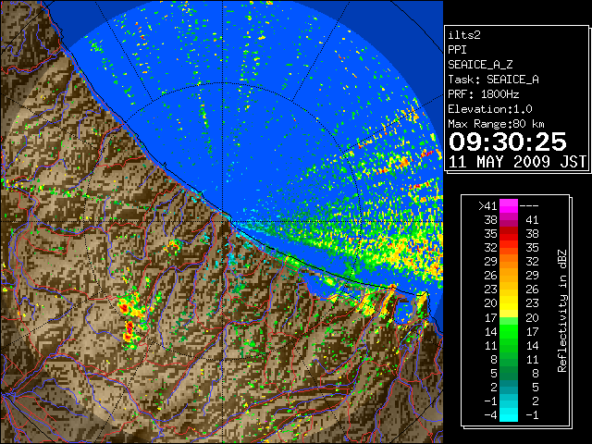The height and width of the screenshot is (444, 592).
Task: Click the 'Elevation:1.0' text
Action: pyautogui.click(x=490, y=109)
